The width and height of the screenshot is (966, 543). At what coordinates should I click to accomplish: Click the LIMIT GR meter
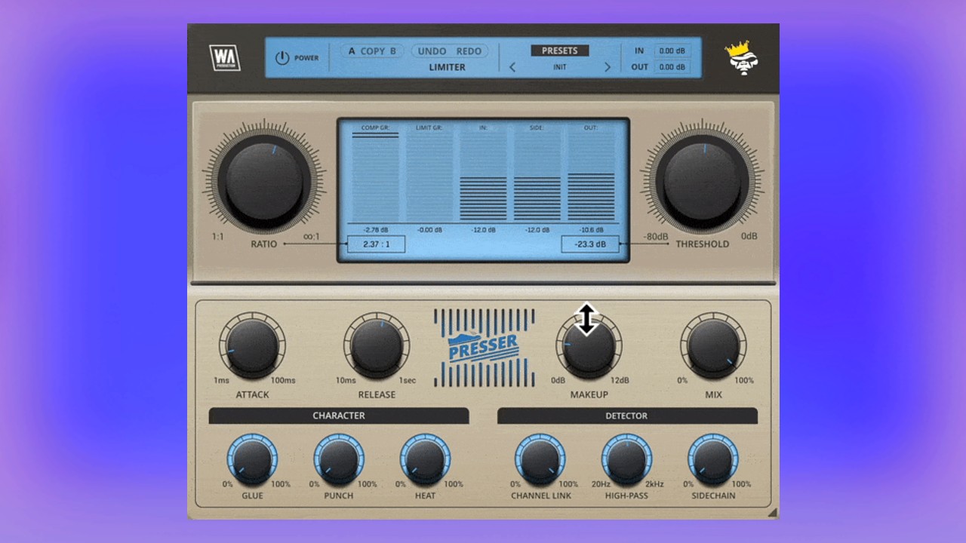click(x=429, y=177)
